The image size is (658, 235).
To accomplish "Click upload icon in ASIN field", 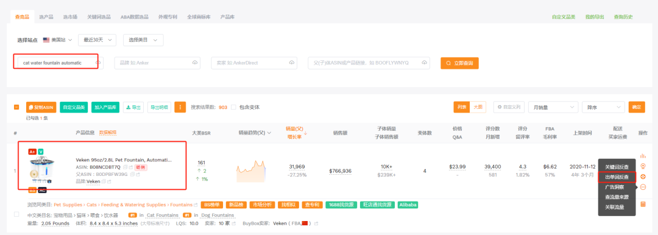I will [424, 63].
